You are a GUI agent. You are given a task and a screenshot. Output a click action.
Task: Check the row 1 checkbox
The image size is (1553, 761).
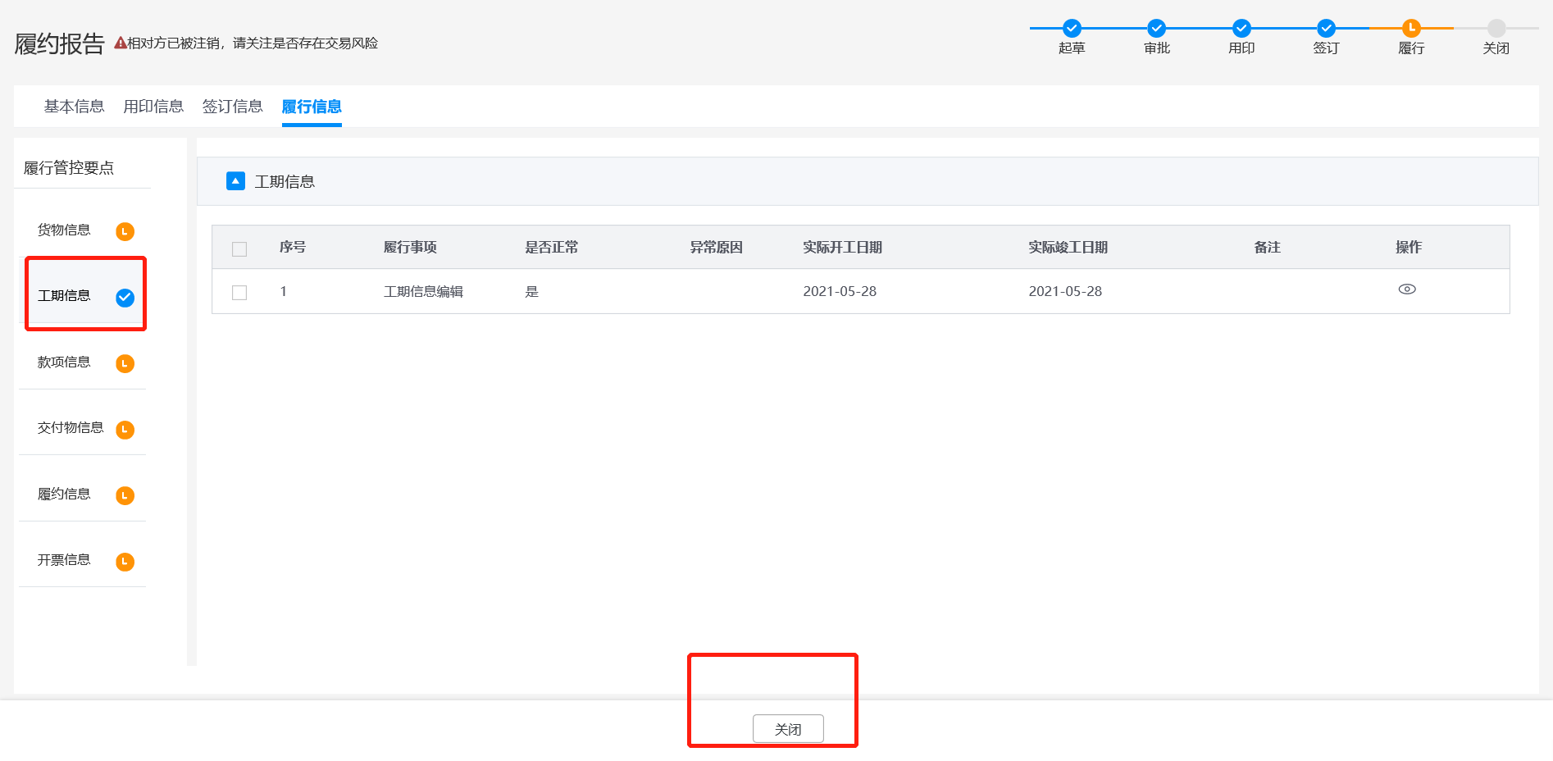coord(239,293)
